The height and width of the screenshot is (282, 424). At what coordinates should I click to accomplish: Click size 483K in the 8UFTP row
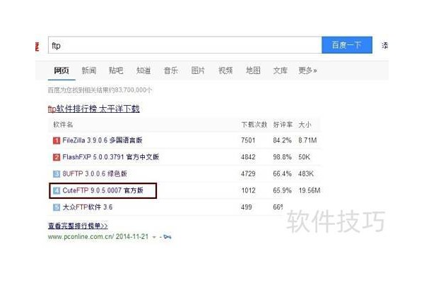[x=306, y=174]
